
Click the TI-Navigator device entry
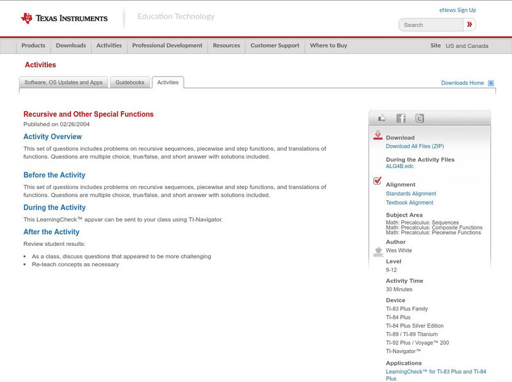[403, 351]
